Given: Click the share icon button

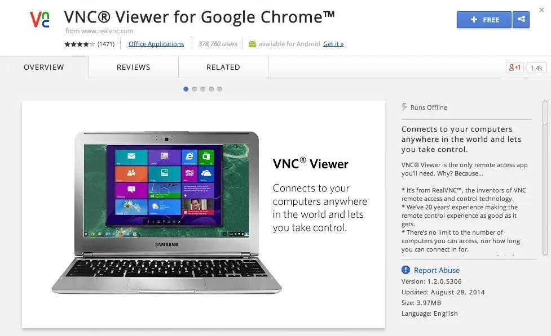Looking at the screenshot, I should click(x=521, y=19).
